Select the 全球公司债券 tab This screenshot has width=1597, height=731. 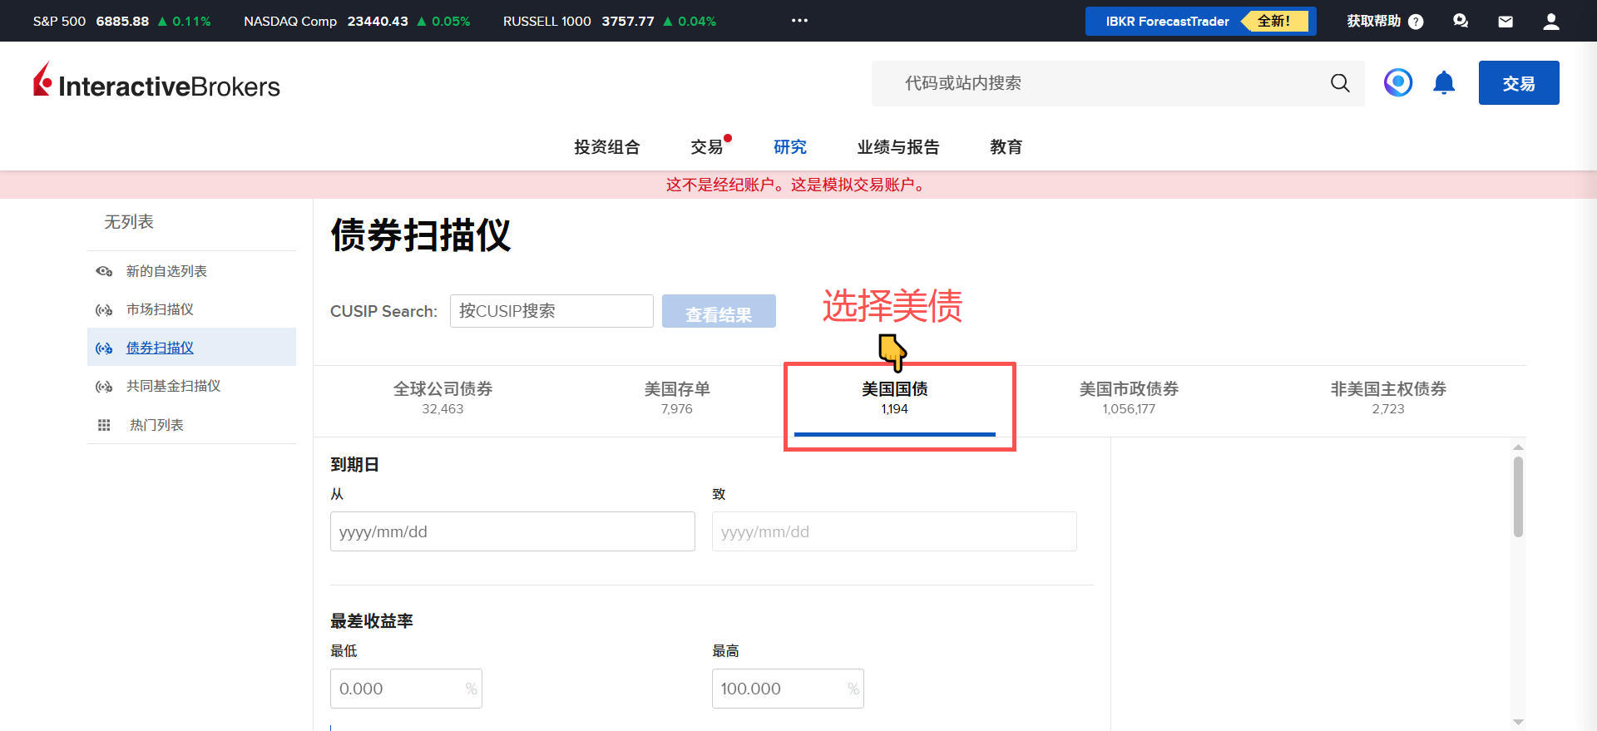pyautogui.click(x=443, y=398)
